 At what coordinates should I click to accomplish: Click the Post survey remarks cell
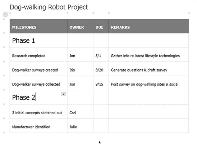pos(149,83)
